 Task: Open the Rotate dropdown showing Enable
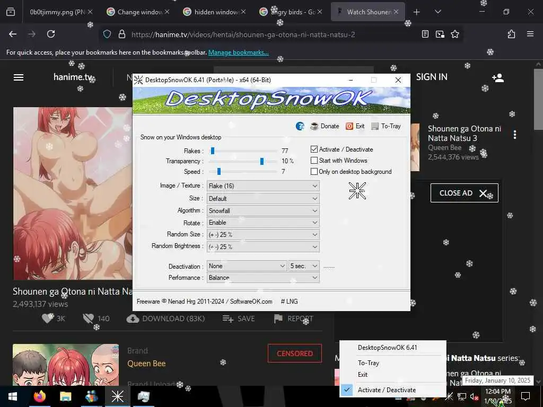263,223
